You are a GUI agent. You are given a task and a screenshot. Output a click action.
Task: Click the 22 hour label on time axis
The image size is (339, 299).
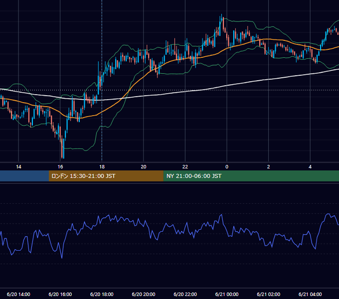(x=185, y=167)
